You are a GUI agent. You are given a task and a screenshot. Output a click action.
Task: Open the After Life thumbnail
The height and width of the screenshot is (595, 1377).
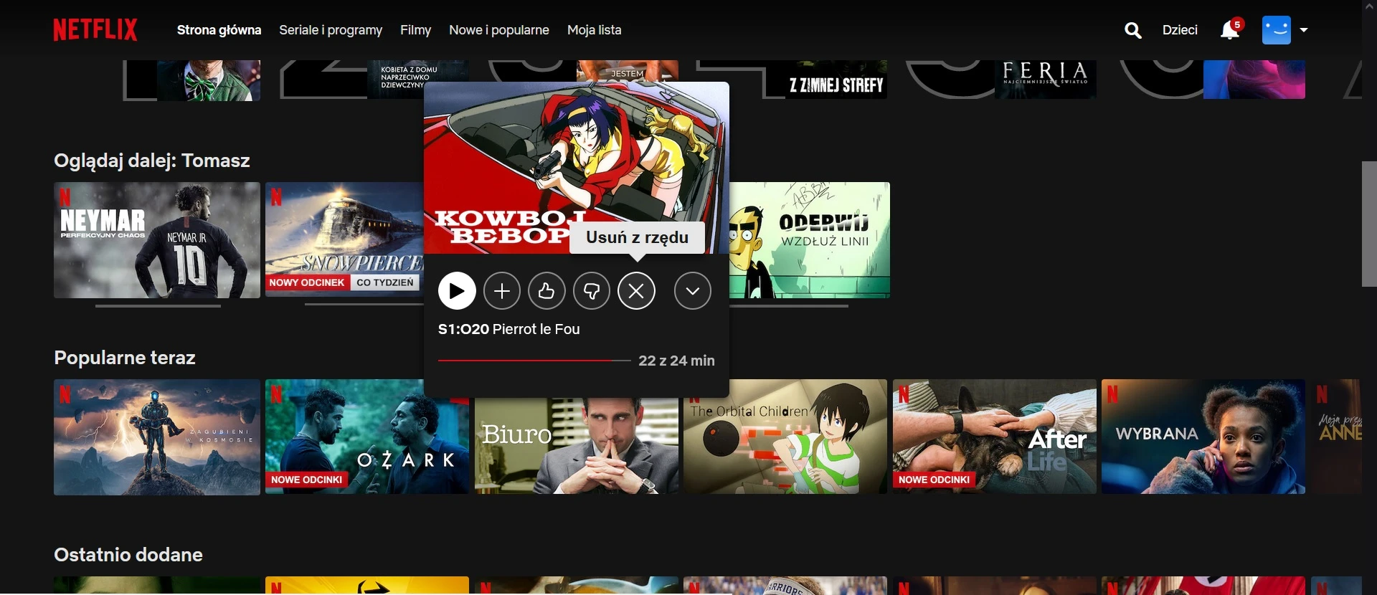[995, 437]
